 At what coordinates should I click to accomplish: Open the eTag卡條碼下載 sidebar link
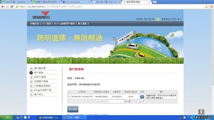42,90
